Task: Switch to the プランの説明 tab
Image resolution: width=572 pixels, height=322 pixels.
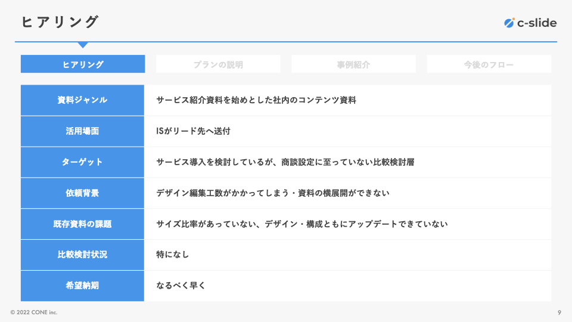Action: pyautogui.click(x=218, y=64)
